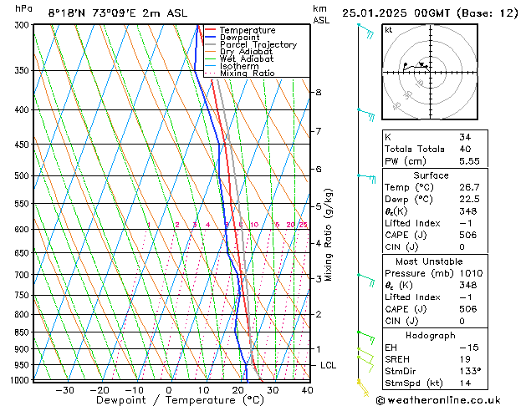The image size is (526, 406).
Task: Click the 'hPa' axis unit label
Action: tap(23, 8)
